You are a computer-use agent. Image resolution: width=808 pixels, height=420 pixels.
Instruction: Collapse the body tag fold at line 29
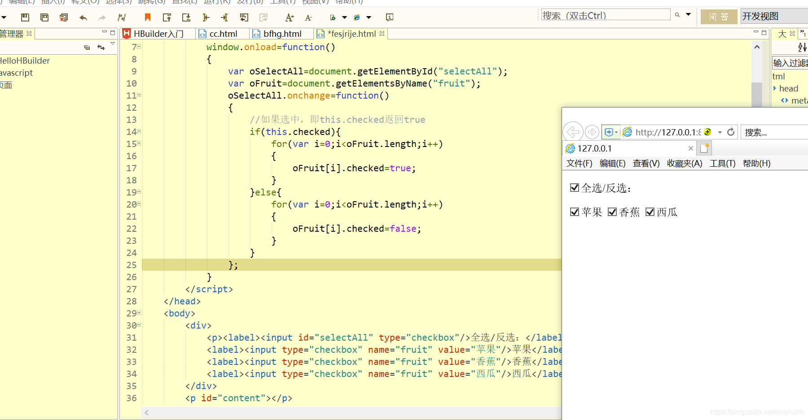pos(139,313)
